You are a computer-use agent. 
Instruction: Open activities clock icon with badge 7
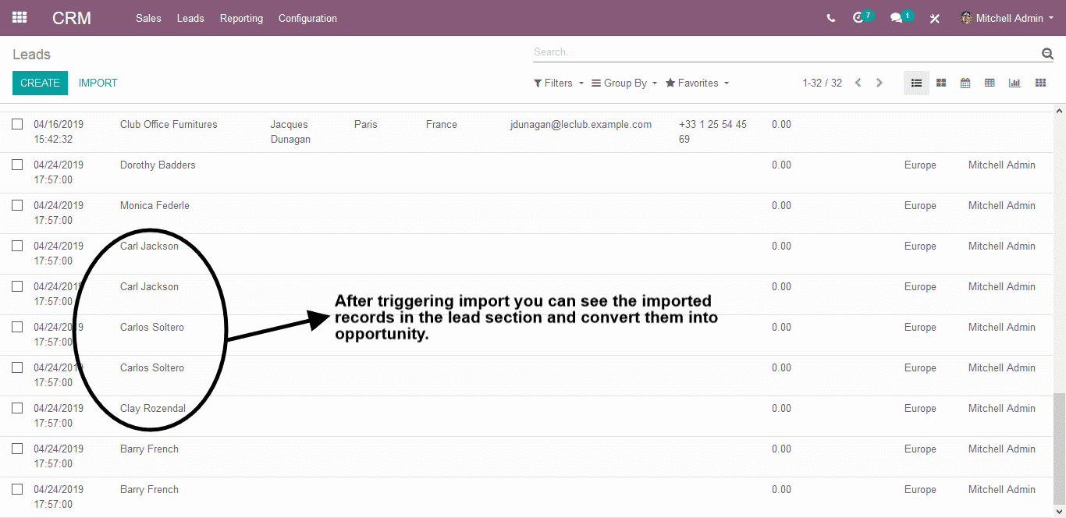pyautogui.click(x=862, y=17)
